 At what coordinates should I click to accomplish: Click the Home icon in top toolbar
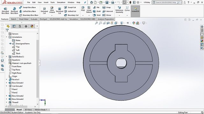click(x=91, y=2)
